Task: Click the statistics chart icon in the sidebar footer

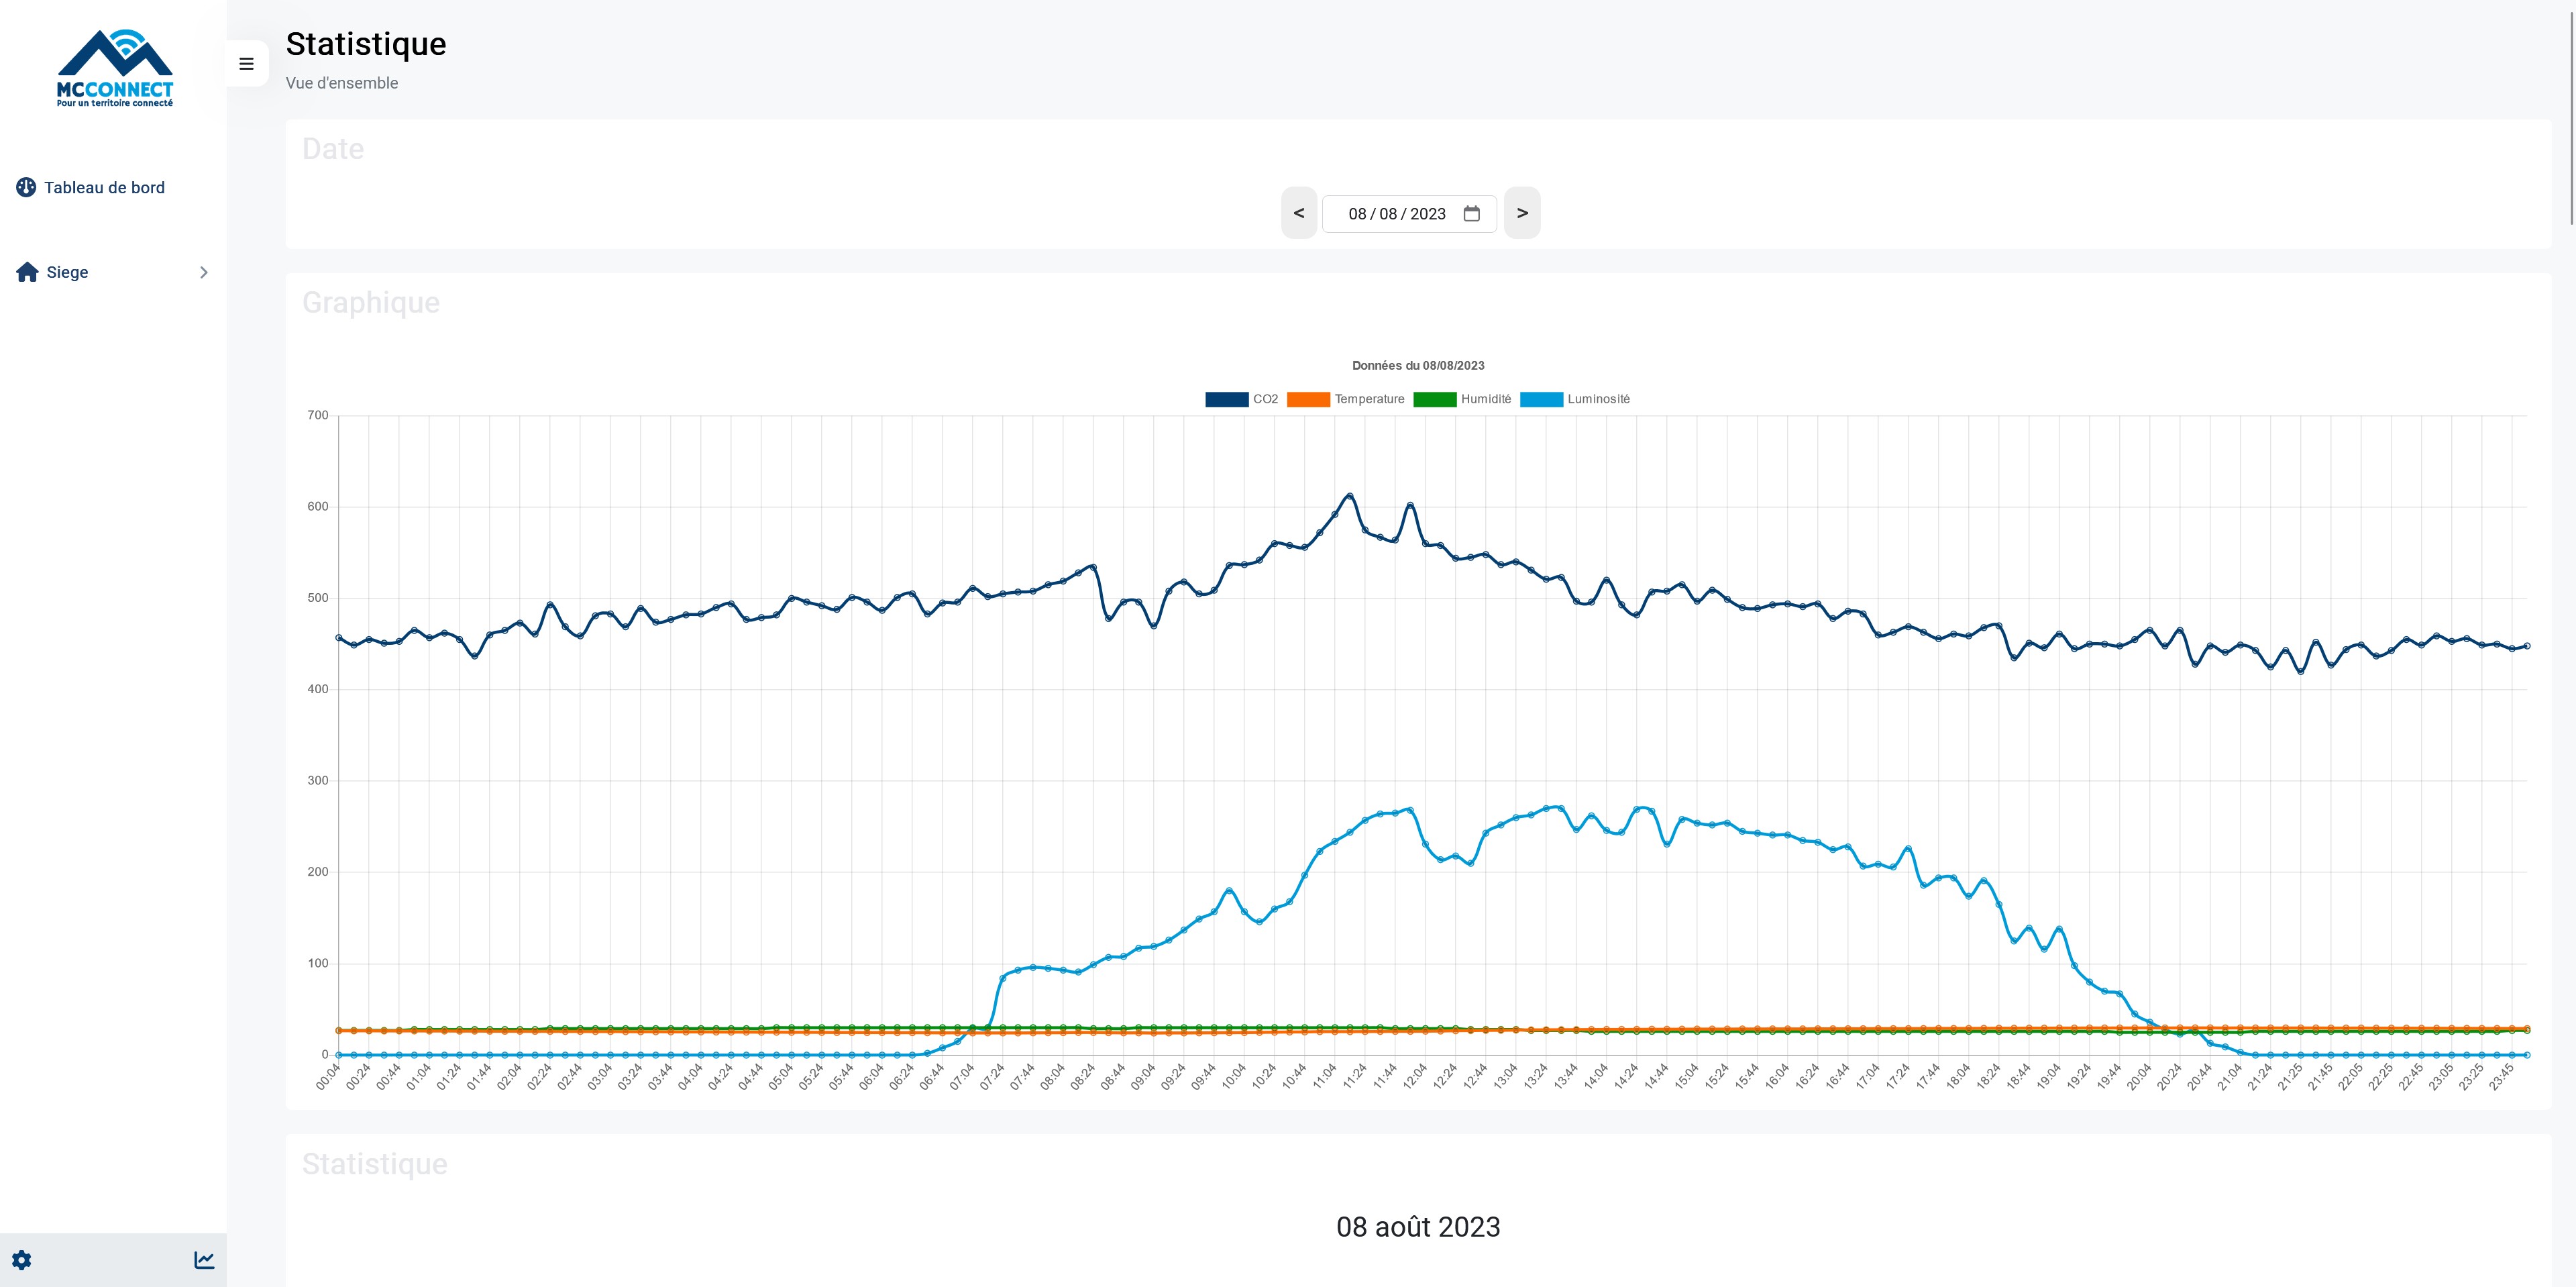Action: click(x=204, y=1260)
